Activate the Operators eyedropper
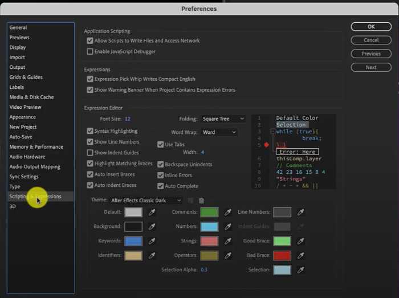The height and width of the screenshot is (298, 399). pos(228,255)
